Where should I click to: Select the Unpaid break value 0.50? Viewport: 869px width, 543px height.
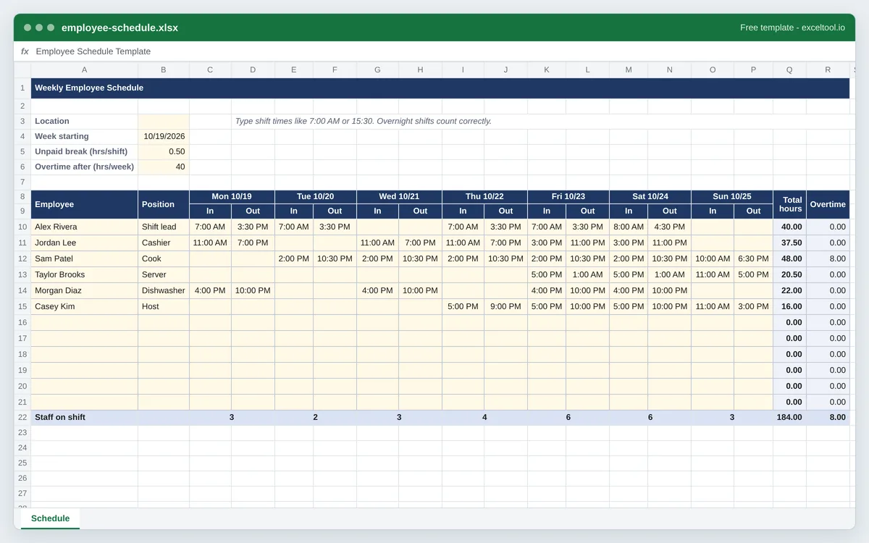[164, 151]
